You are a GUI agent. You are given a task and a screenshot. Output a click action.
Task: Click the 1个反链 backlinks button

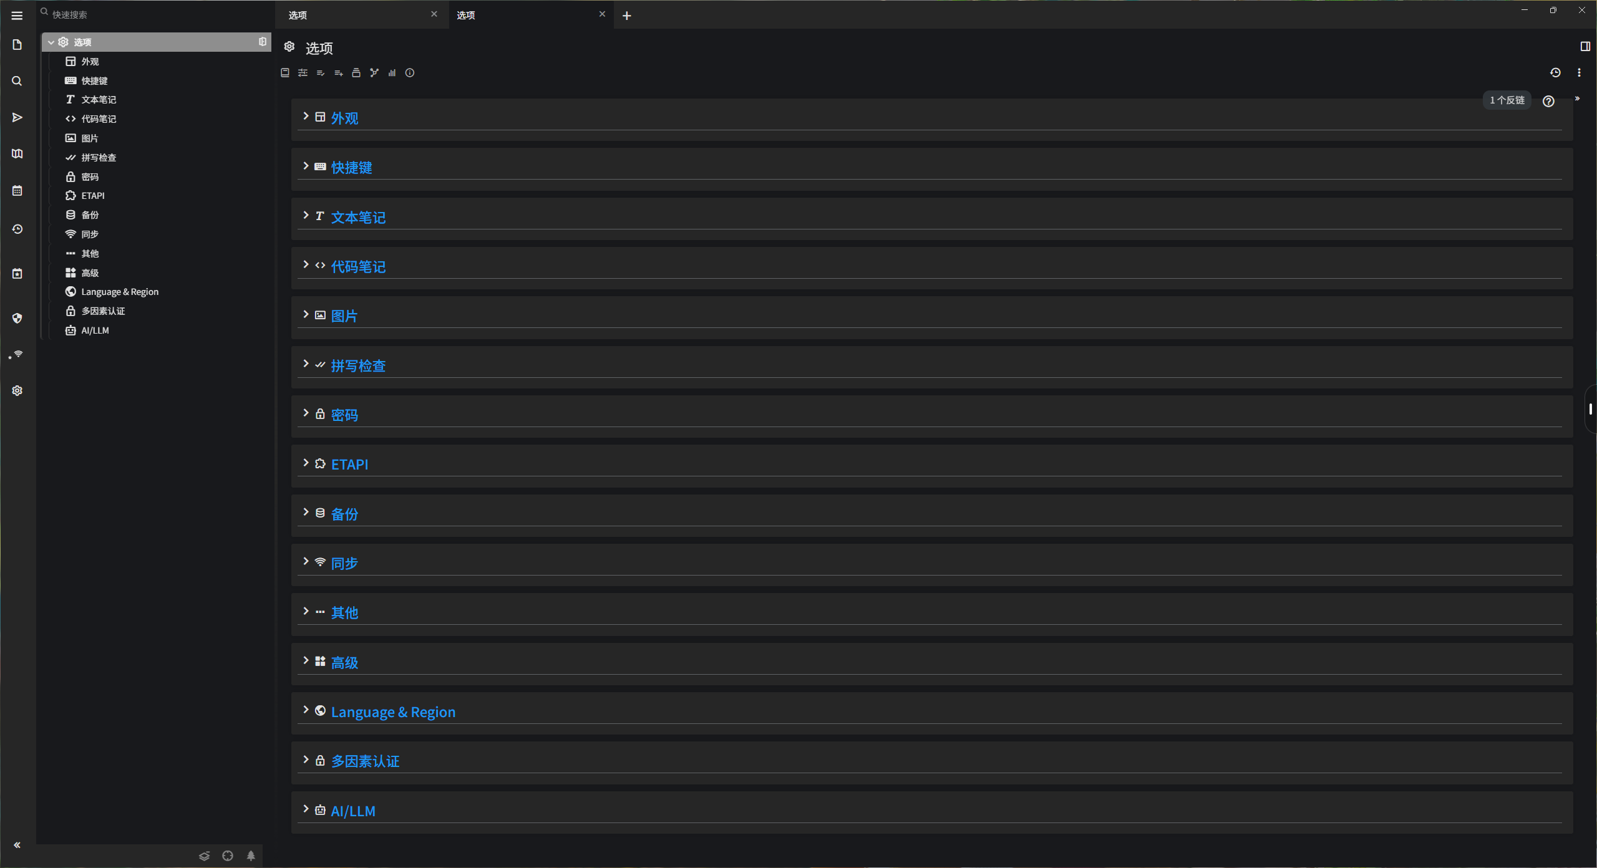[1507, 100]
